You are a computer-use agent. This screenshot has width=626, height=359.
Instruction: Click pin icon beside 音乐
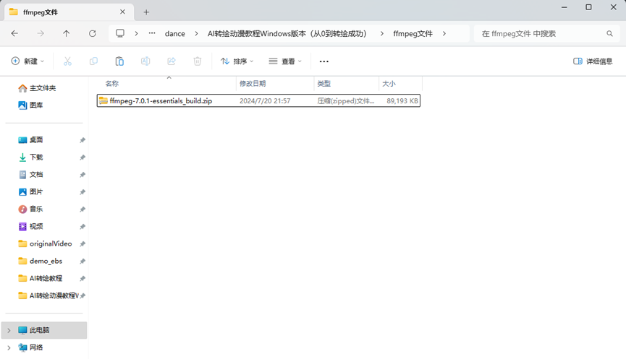(83, 209)
